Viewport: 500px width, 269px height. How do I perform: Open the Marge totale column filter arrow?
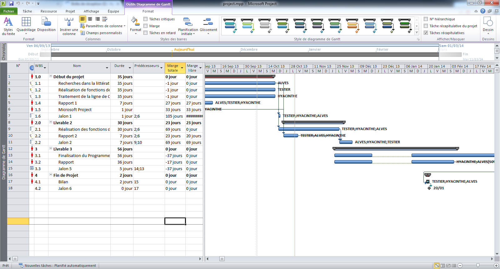click(x=182, y=68)
